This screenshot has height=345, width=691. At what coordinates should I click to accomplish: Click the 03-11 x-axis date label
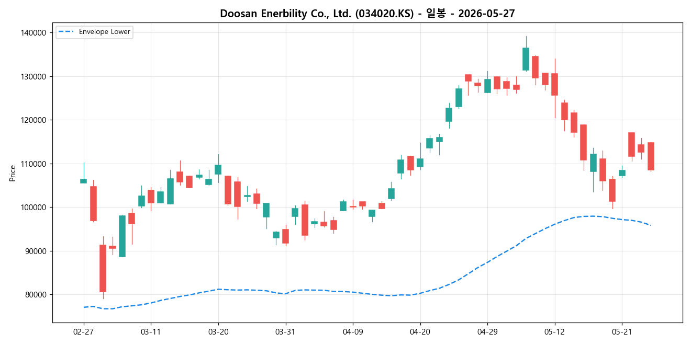pos(151,332)
